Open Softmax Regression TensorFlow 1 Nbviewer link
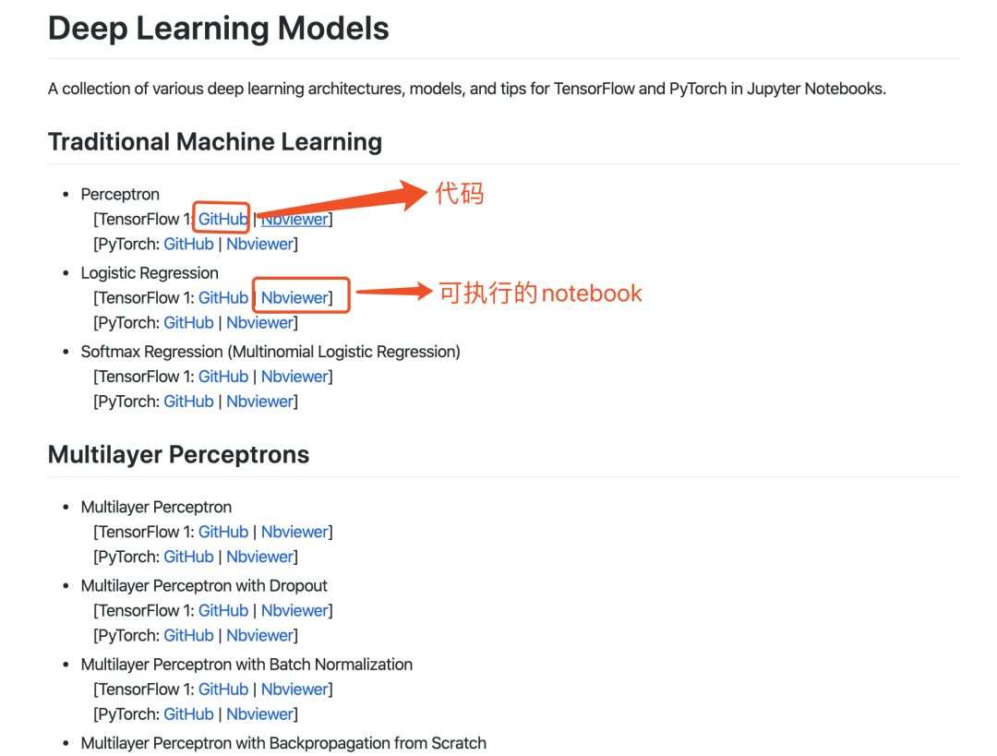997x756 pixels. click(x=295, y=377)
